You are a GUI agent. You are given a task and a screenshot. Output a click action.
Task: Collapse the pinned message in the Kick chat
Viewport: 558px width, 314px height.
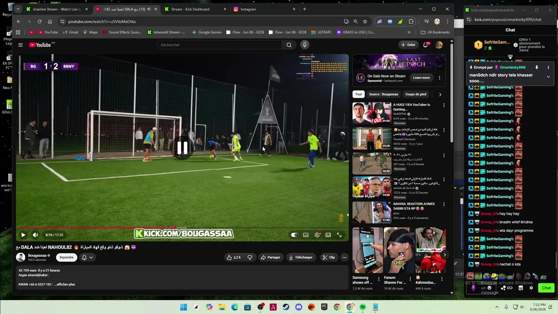pyautogui.click(x=548, y=76)
